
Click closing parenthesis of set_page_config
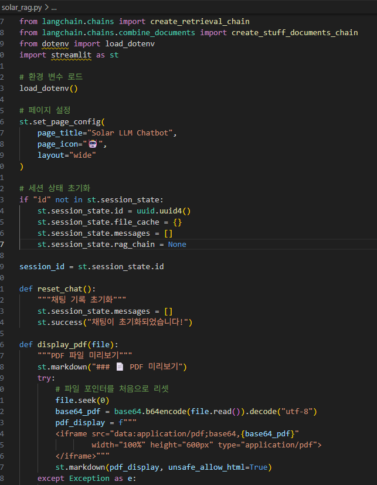click(21, 167)
